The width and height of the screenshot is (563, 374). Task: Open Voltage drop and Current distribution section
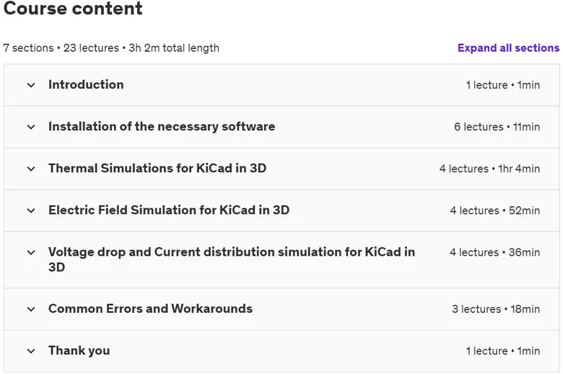(232, 259)
